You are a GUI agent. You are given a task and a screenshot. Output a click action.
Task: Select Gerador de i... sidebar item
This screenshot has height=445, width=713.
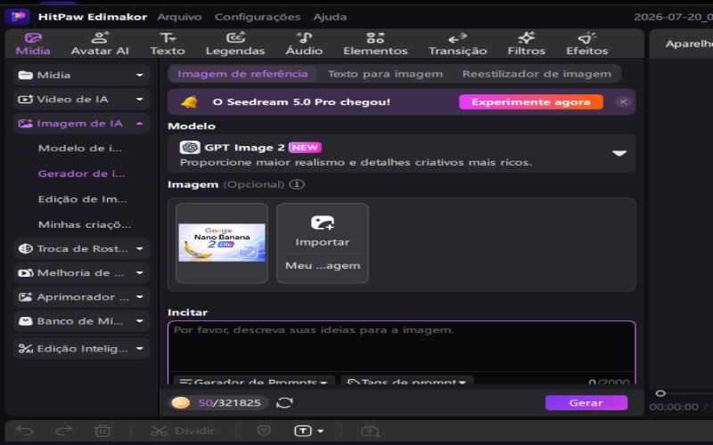pos(81,174)
